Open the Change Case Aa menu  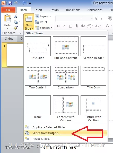98,26
